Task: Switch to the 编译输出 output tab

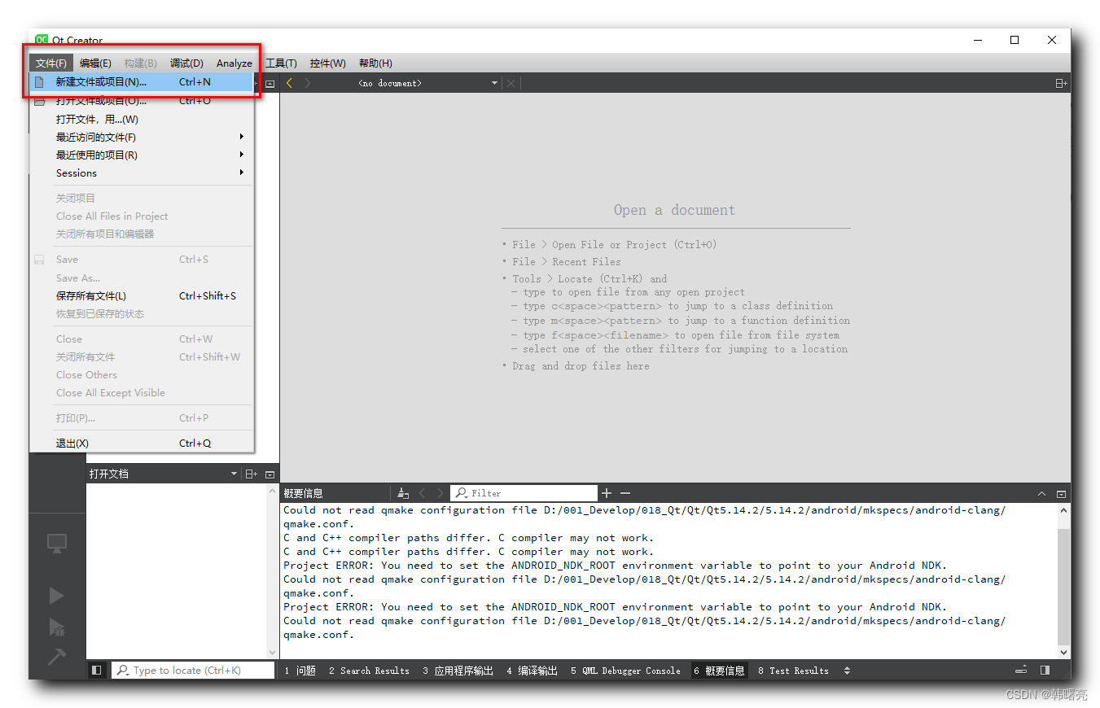Action: [532, 670]
